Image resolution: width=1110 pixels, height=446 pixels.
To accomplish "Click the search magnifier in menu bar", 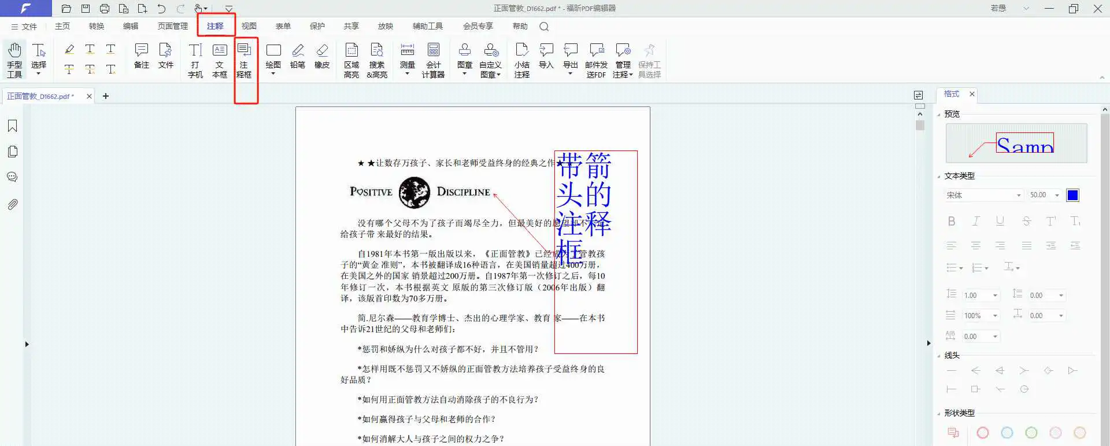I will click(544, 27).
